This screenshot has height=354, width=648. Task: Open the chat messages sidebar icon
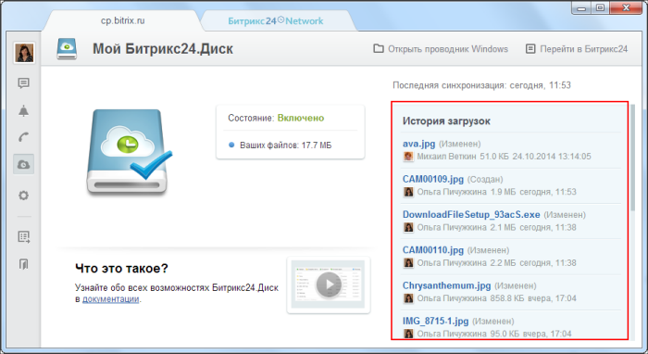[23, 83]
